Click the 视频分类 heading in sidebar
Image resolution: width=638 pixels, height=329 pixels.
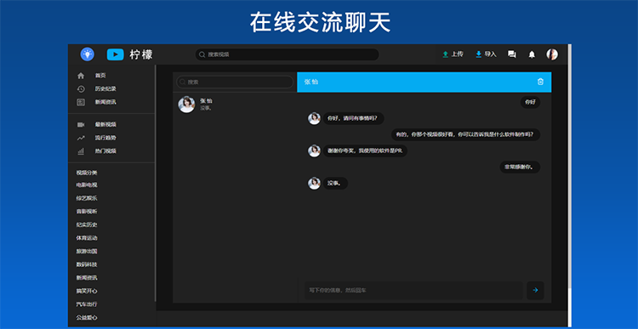[x=87, y=173]
